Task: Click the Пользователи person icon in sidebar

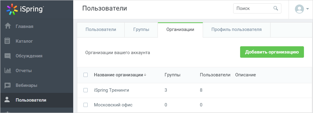Action: click(7, 100)
